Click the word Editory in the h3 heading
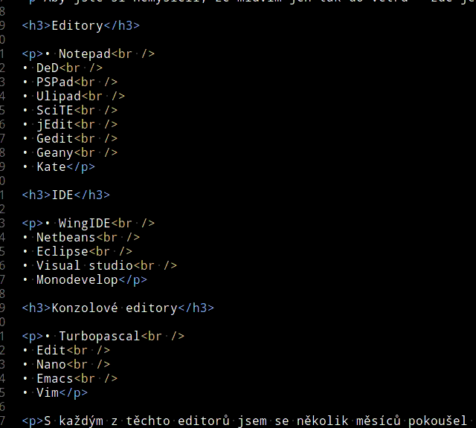This screenshot has width=476, height=428. 77,26
